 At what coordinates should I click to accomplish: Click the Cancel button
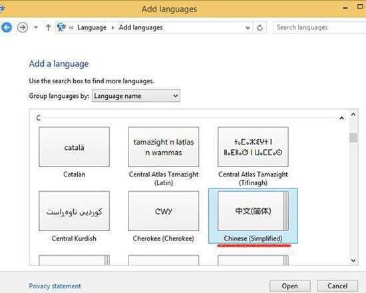pyautogui.click(x=337, y=286)
